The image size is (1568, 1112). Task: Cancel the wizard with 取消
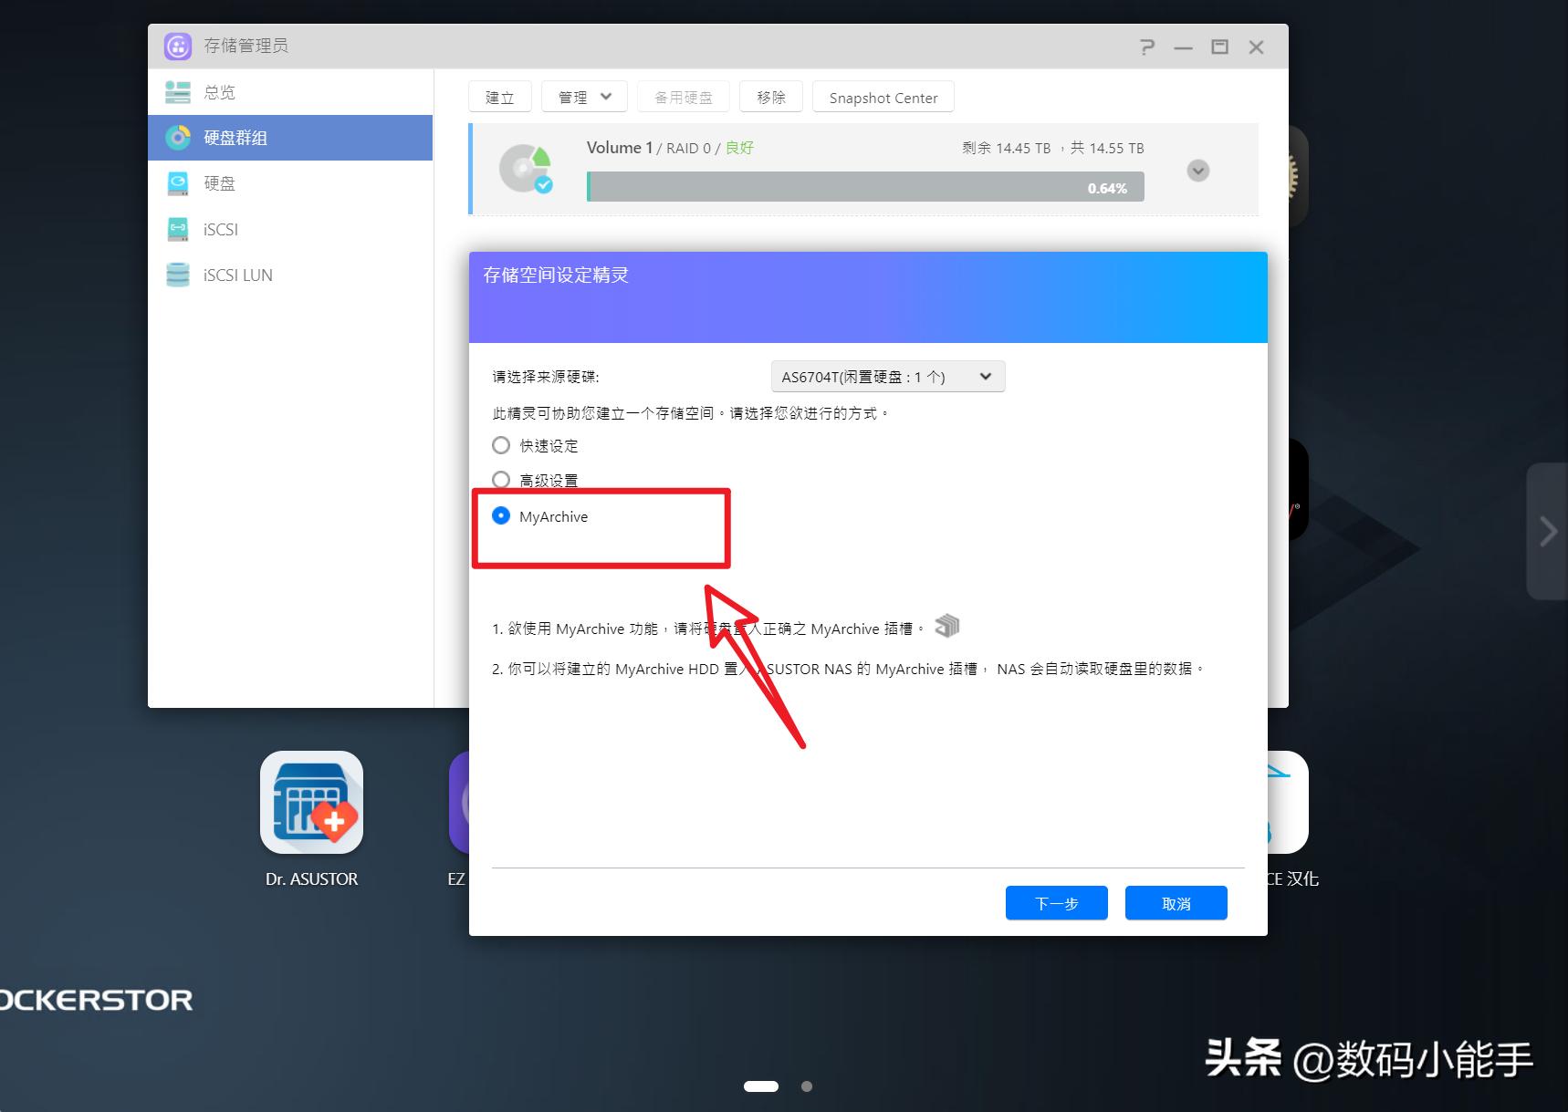pos(1176,902)
